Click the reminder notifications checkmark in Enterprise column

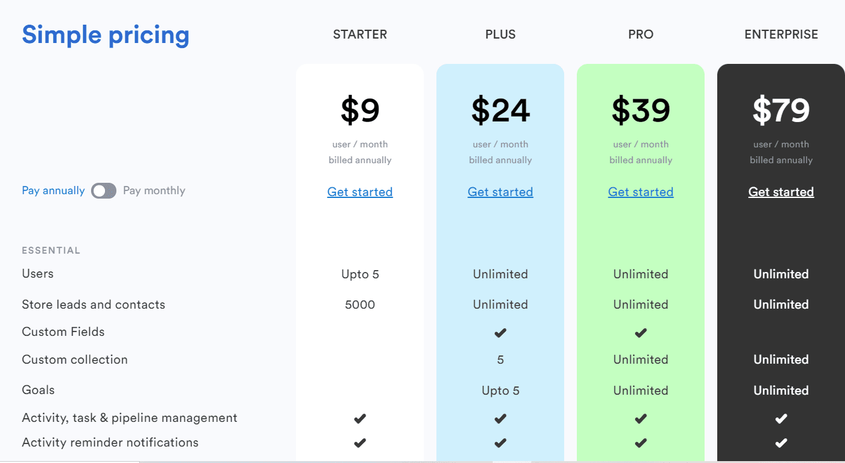(x=781, y=443)
